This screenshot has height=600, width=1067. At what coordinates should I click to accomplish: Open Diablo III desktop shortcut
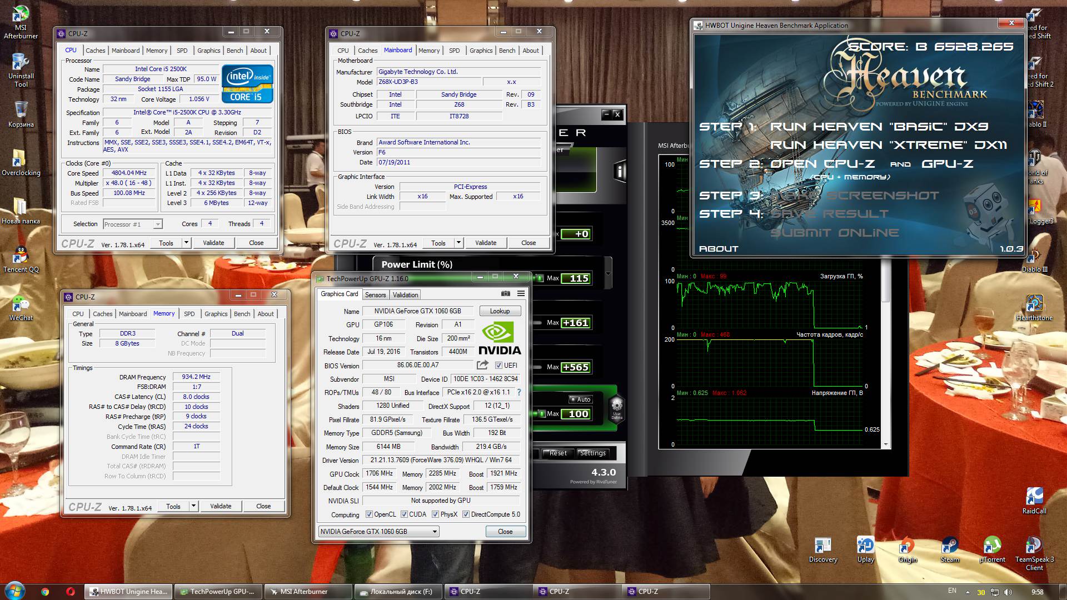(x=1034, y=259)
